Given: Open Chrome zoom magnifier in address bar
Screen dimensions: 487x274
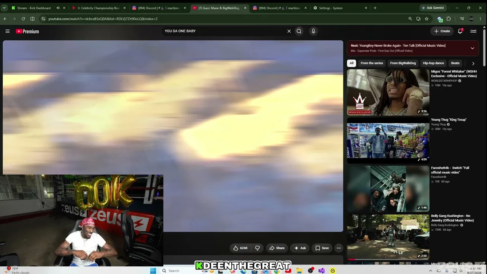Looking at the screenshot, I should point(410,19).
